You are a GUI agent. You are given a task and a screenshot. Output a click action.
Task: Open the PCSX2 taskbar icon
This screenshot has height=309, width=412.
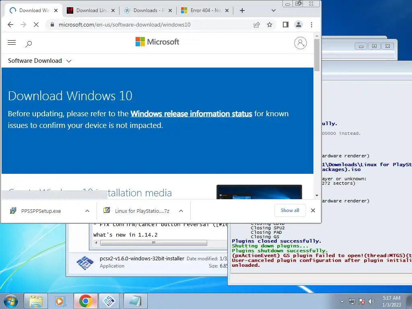pos(109,301)
